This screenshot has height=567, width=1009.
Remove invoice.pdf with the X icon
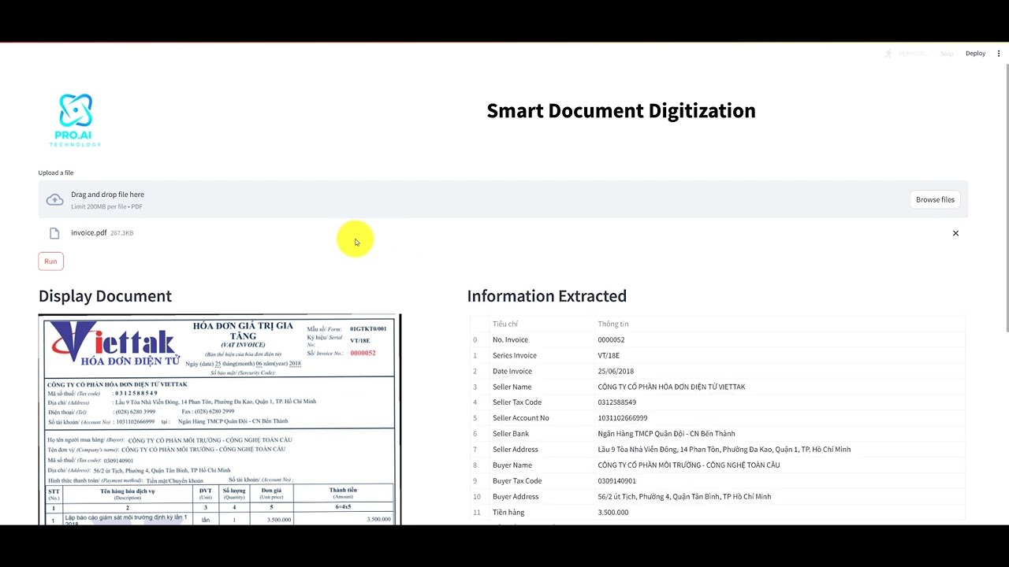click(955, 233)
